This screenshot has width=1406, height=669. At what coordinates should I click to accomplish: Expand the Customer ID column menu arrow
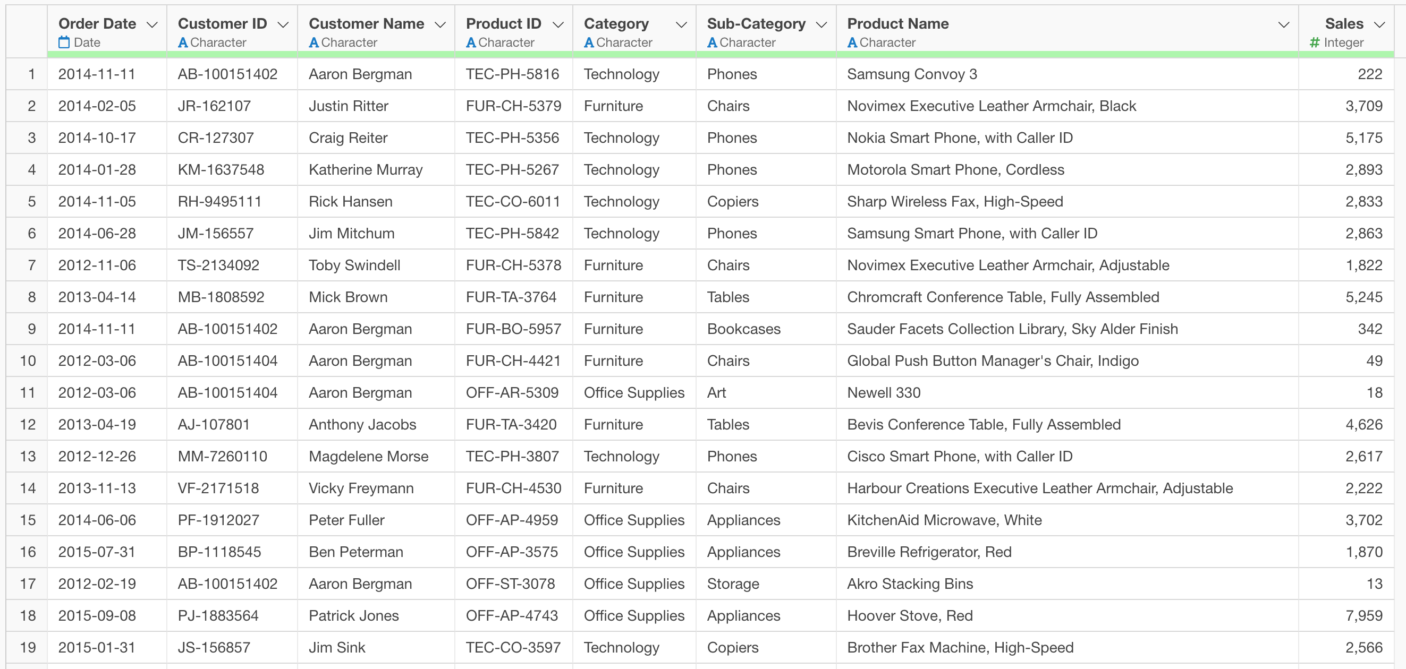[283, 24]
